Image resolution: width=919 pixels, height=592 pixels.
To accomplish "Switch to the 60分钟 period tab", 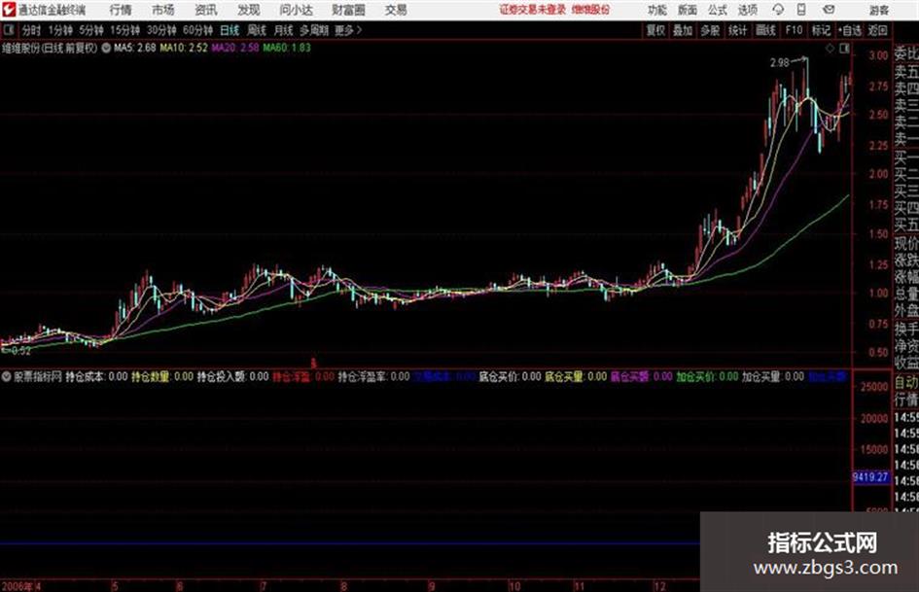I will [198, 30].
